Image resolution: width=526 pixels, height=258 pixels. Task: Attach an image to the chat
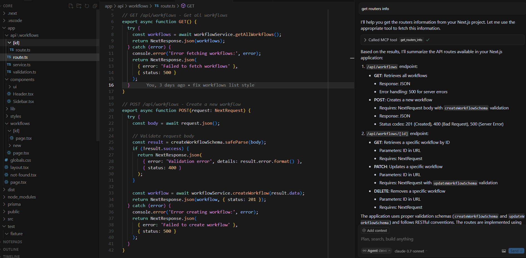click(x=504, y=251)
